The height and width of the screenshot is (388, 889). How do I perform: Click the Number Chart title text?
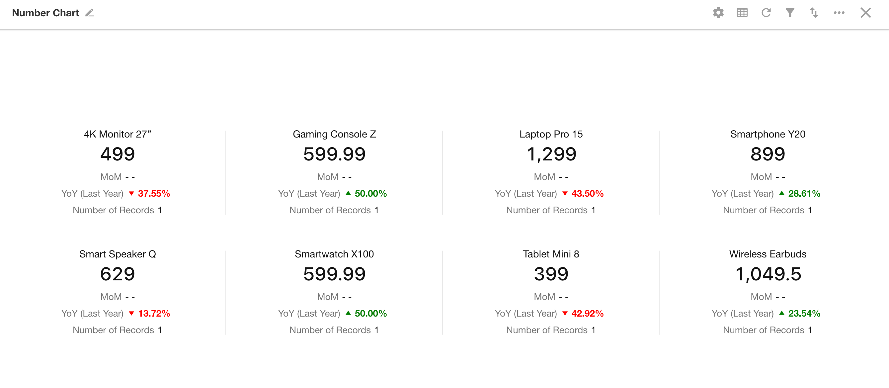pos(45,13)
